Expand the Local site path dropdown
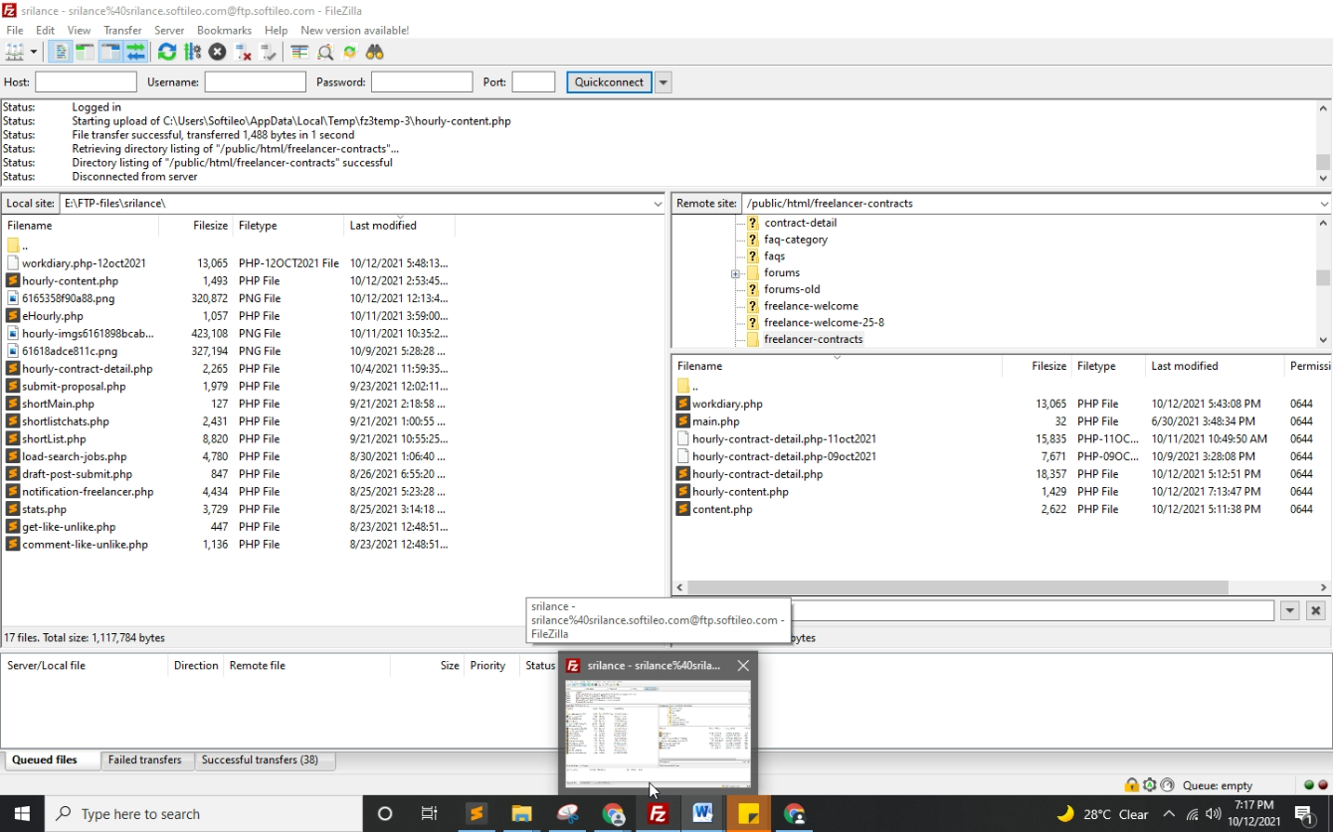1333x832 pixels. [657, 204]
